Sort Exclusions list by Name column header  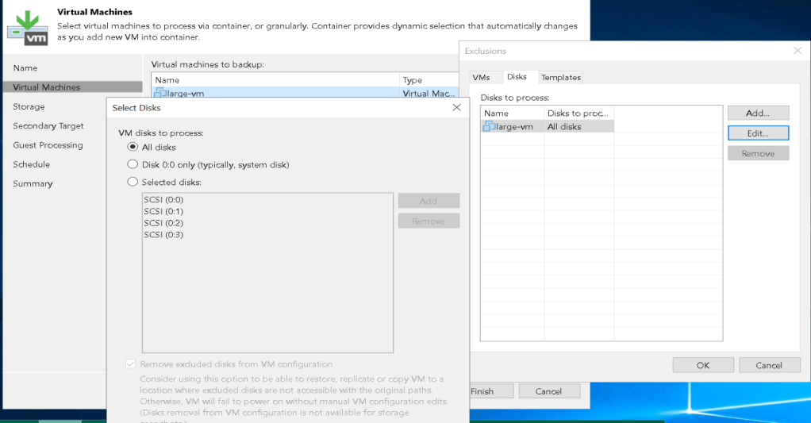click(512, 113)
